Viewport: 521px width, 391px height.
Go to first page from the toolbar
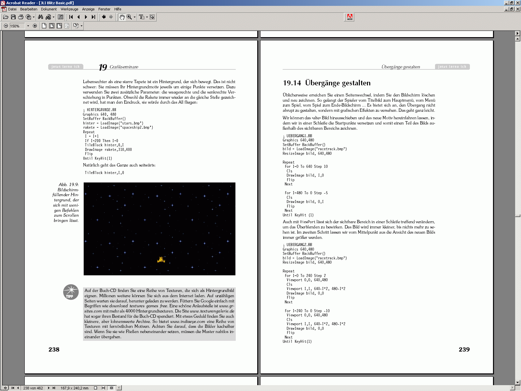tap(71, 17)
